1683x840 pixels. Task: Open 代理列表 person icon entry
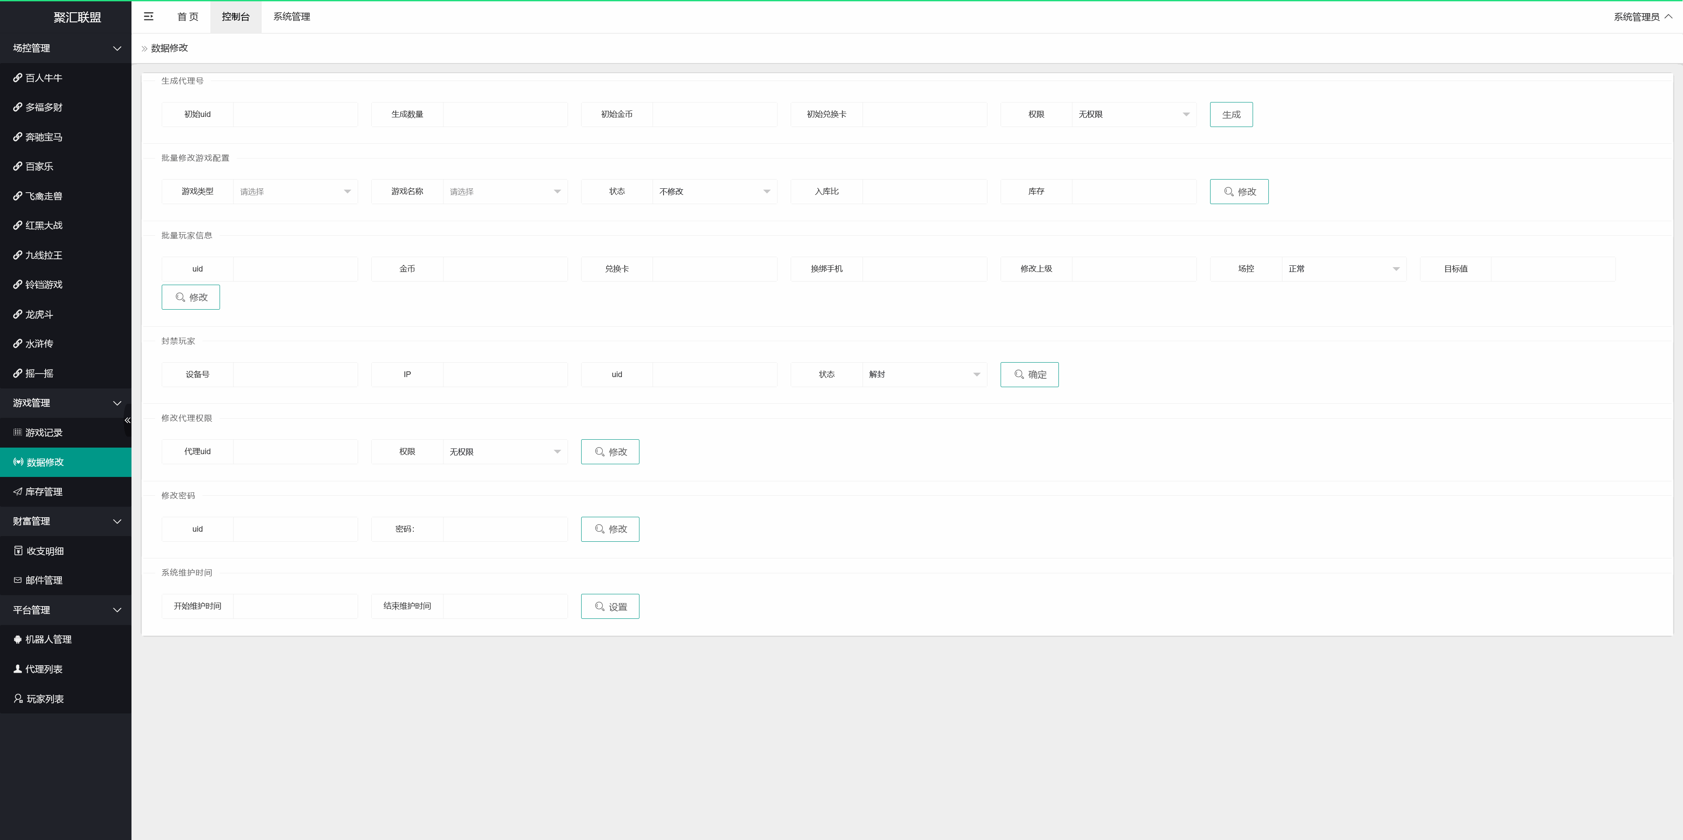point(44,669)
